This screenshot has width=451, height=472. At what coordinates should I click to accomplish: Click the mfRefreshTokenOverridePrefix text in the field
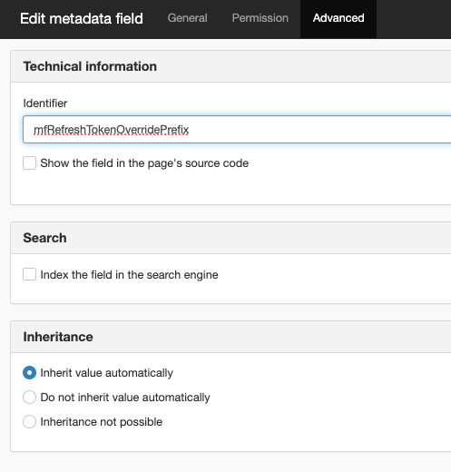coord(112,130)
